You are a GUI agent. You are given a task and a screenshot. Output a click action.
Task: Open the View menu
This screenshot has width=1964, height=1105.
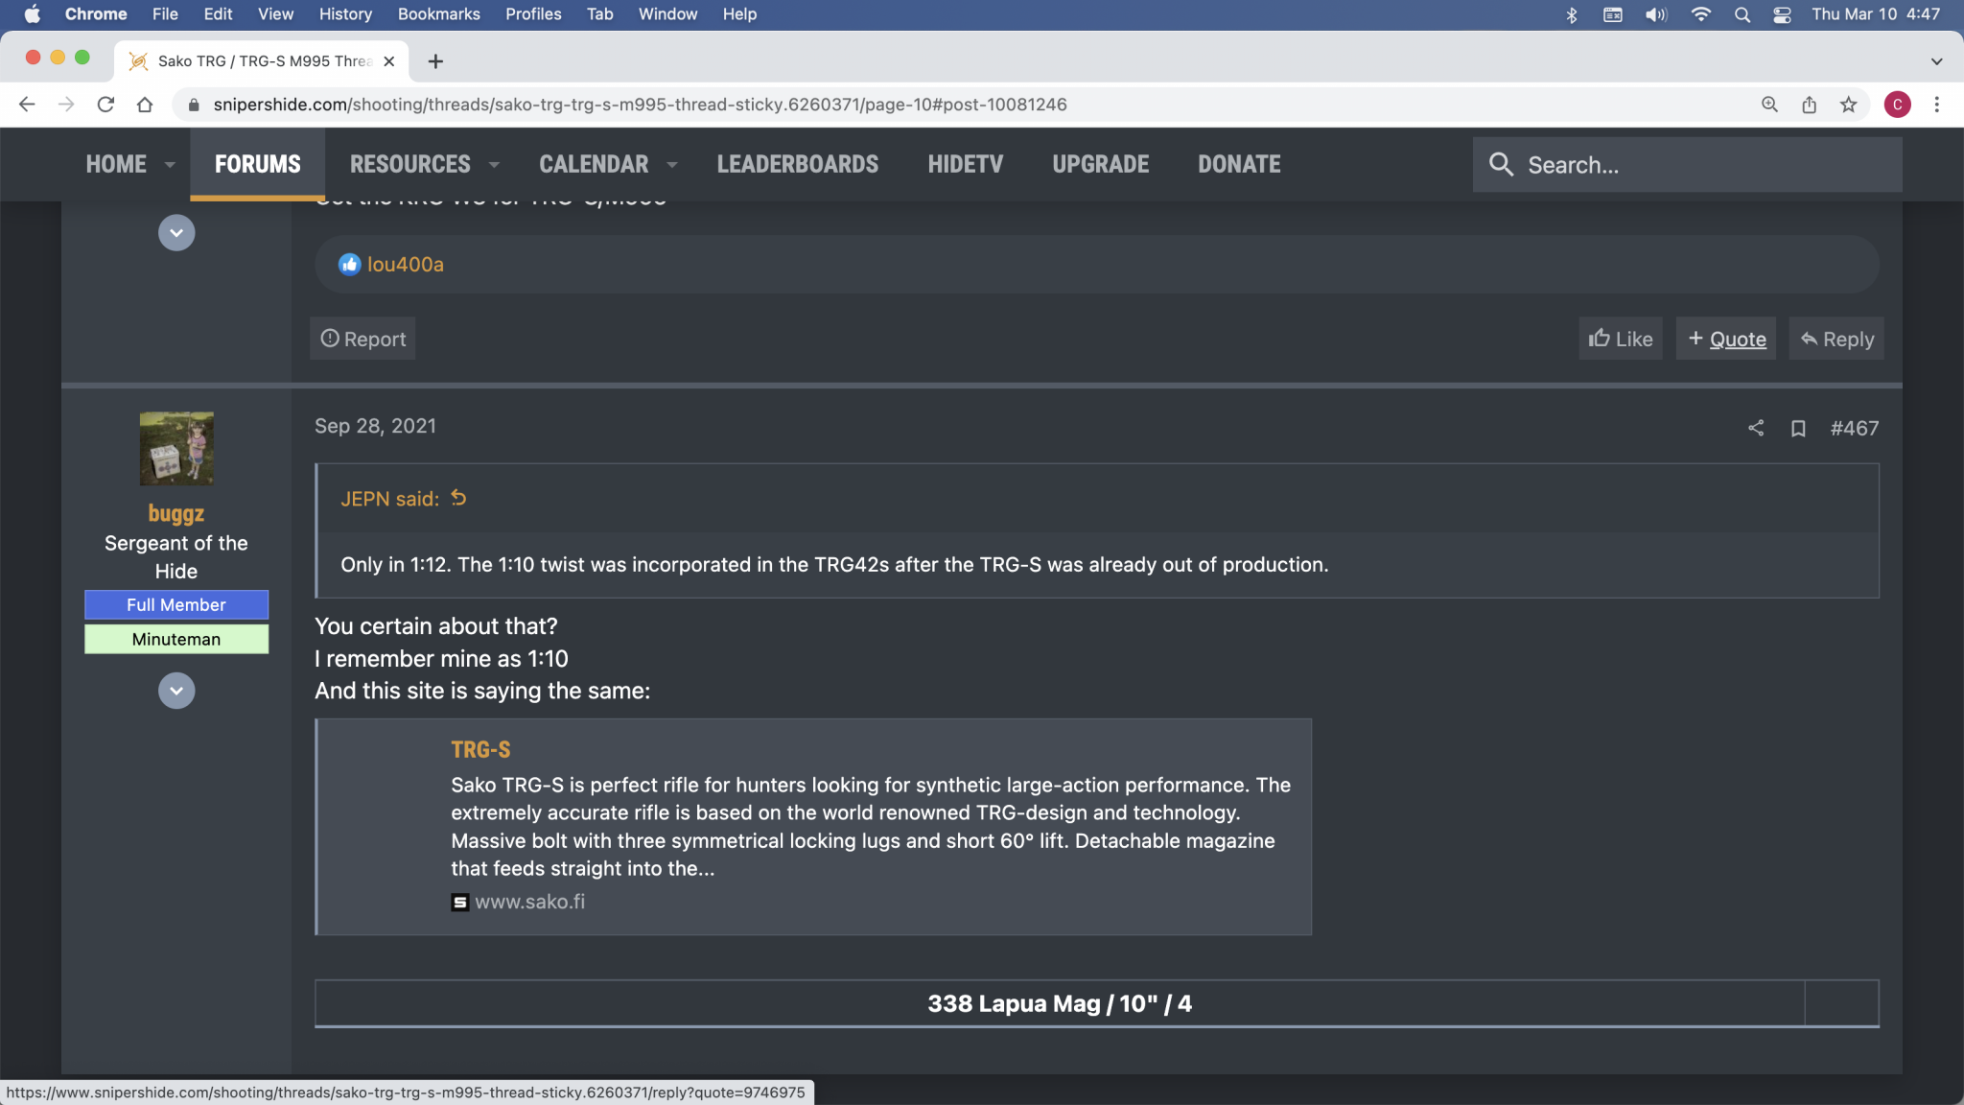275,14
